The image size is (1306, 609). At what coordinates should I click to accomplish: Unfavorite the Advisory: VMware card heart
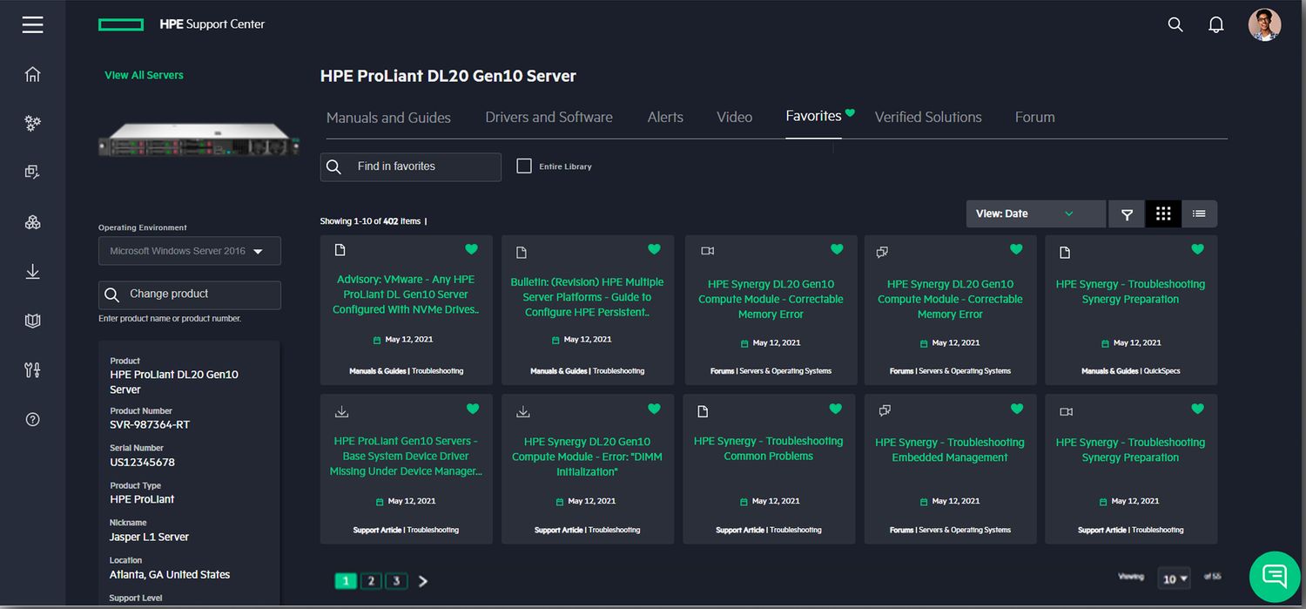coord(472,250)
